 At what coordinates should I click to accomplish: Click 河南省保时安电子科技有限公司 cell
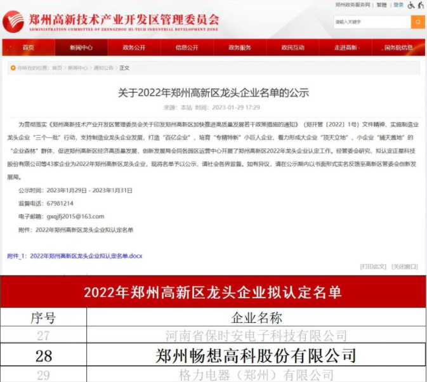[256, 335]
